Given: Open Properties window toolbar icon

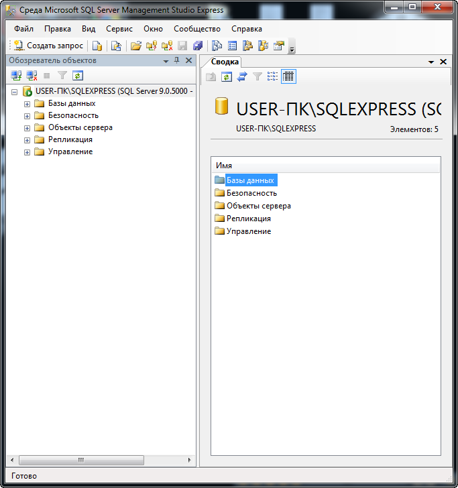Looking at the screenshot, I should click(279, 46).
